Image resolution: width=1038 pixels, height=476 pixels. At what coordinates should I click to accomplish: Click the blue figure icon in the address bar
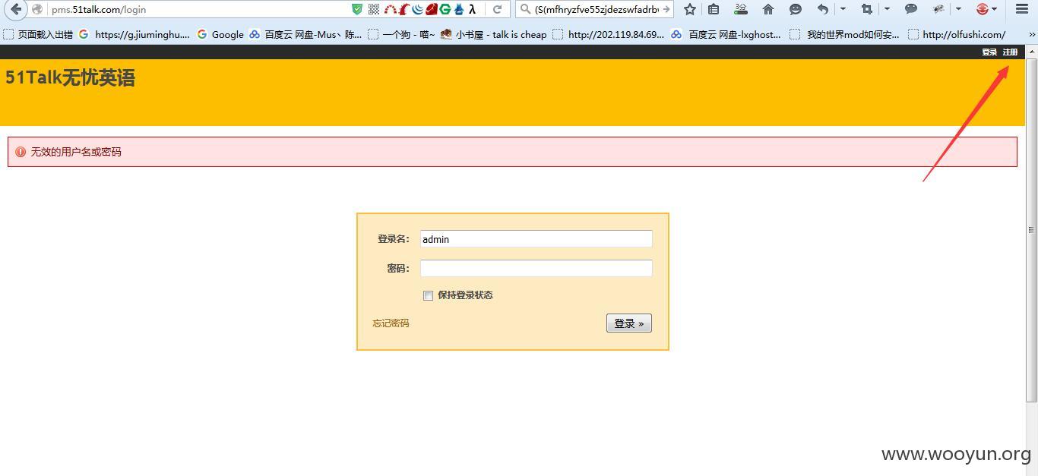click(x=458, y=9)
